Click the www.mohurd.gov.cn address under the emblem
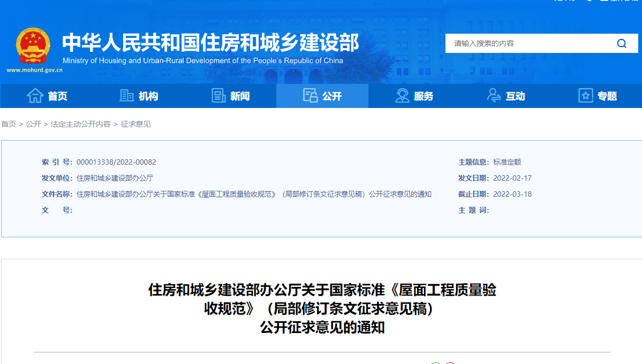 tap(34, 70)
